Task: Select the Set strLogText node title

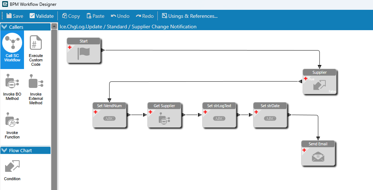Action: coord(219,106)
